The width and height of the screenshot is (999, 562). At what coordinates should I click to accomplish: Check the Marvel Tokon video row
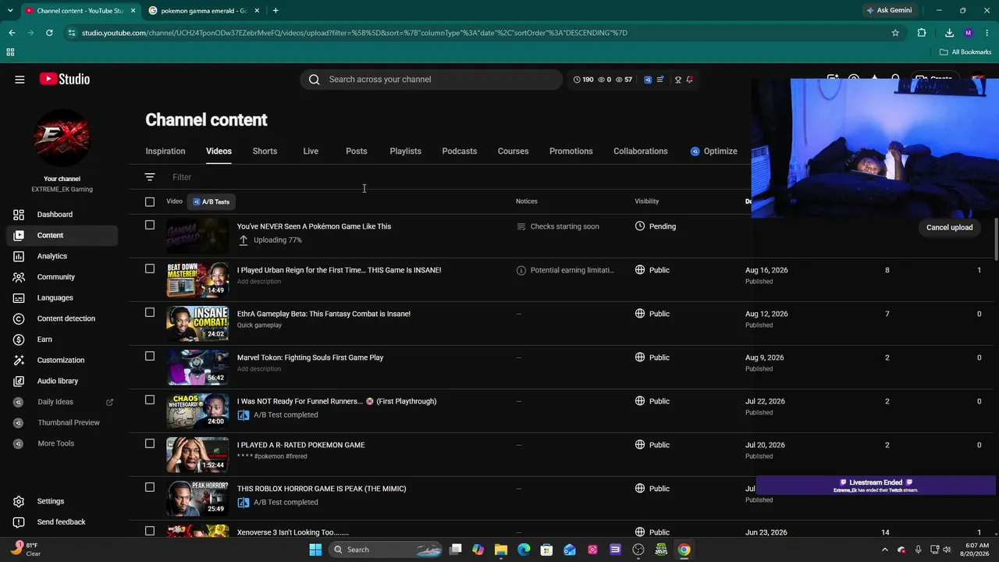coord(150,357)
